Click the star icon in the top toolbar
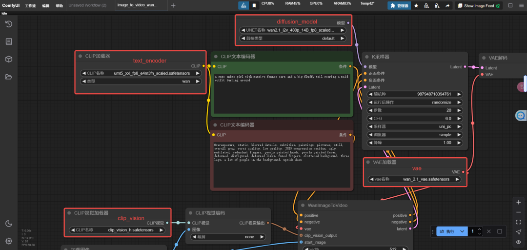 point(416,6)
